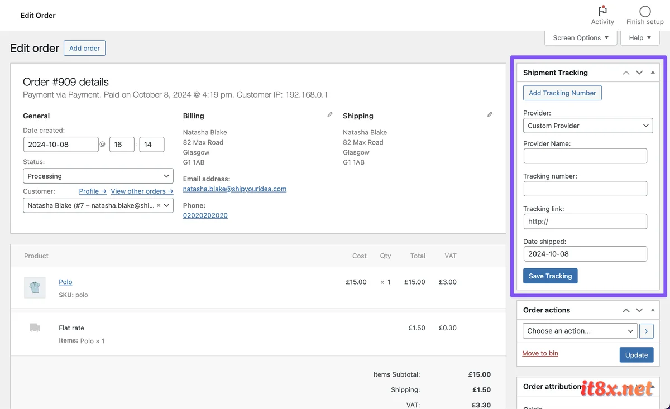This screenshot has height=409, width=670.
Task: Move Order actions panel down
Action: click(x=639, y=310)
